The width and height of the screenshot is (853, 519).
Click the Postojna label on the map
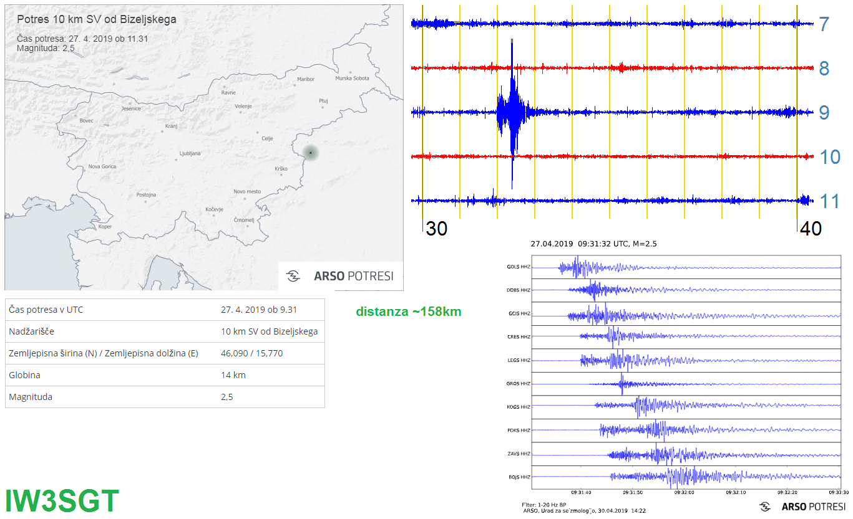click(x=146, y=195)
